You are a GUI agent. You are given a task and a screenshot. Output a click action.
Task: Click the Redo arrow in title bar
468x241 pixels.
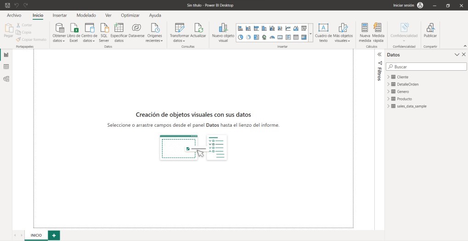(x=26, y=5)
